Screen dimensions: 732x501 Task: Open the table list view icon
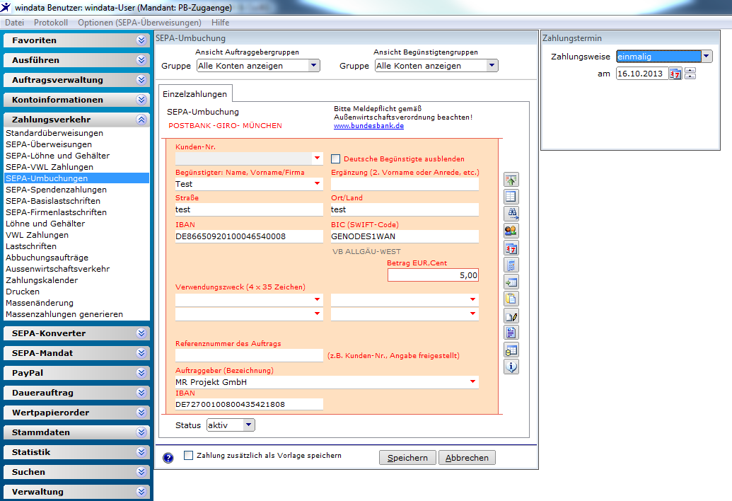click(511, 197)
